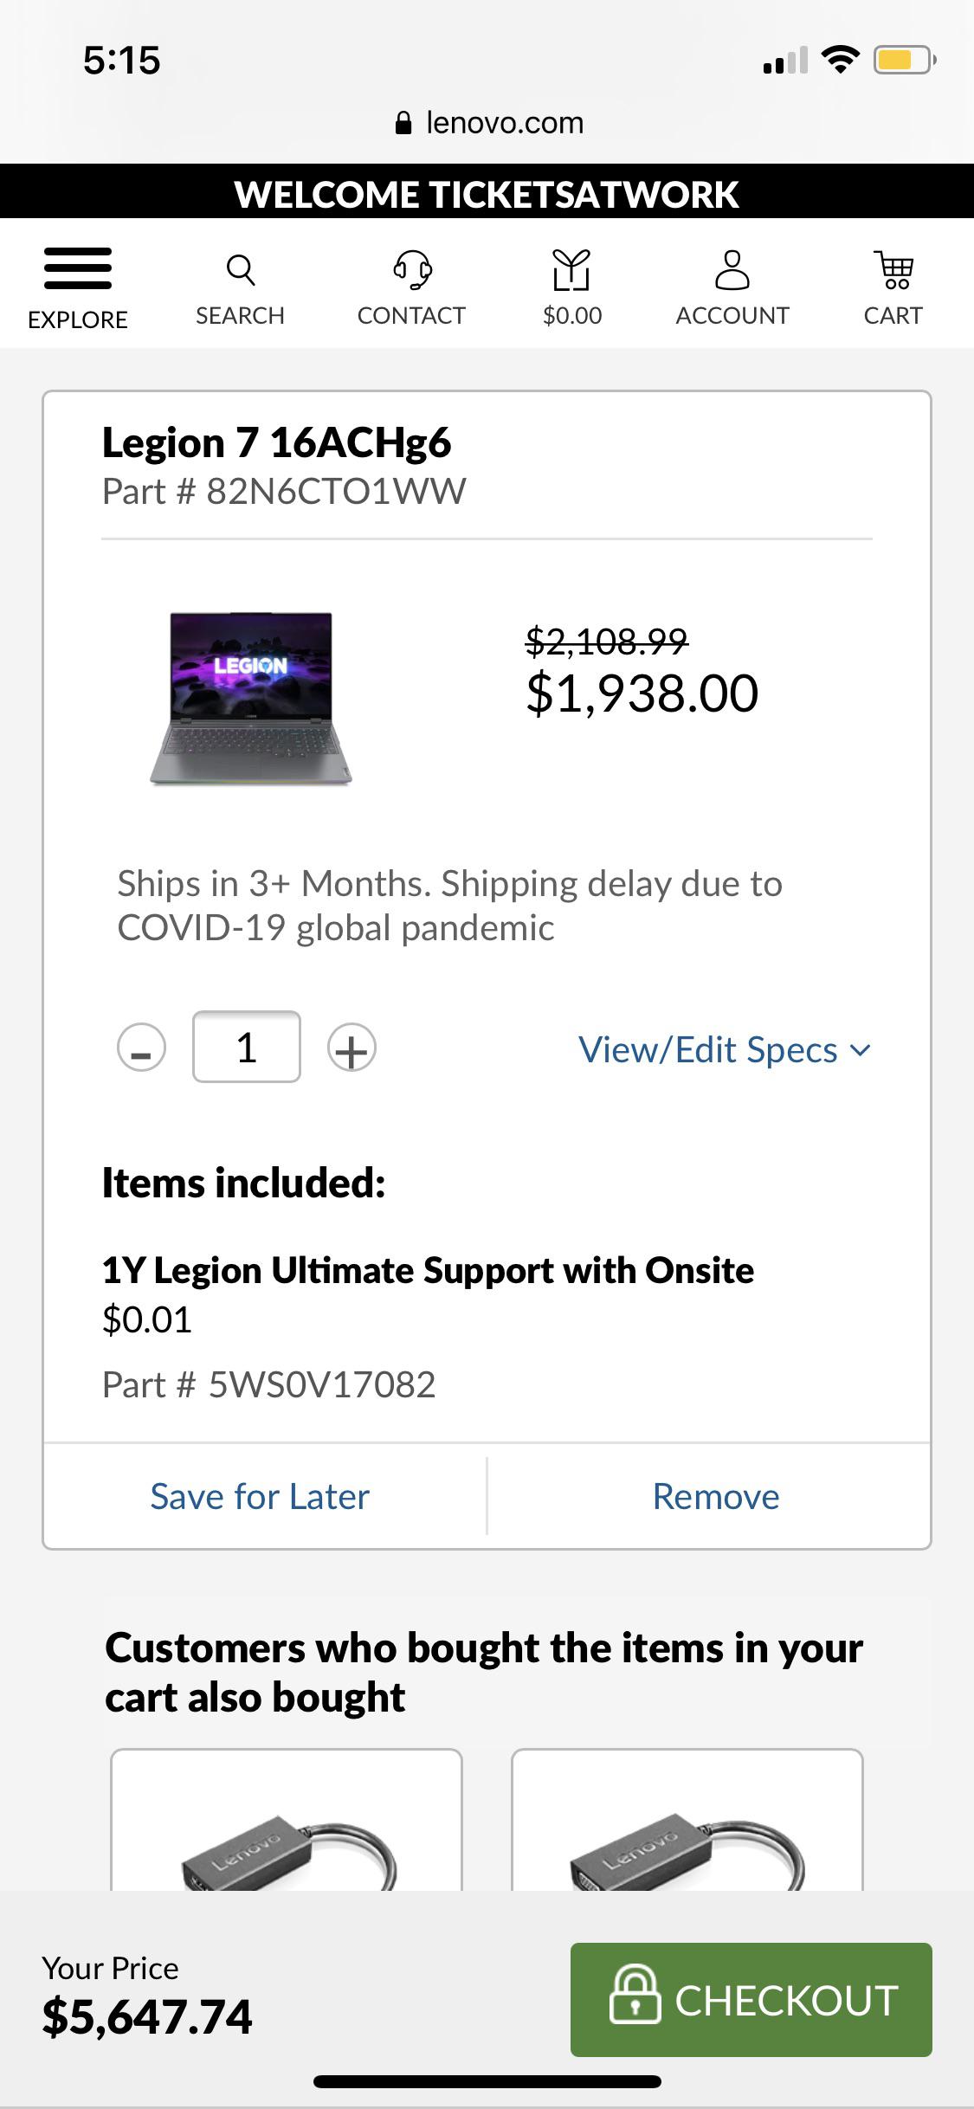Open Contact headset icon
The image size is (974, 2109).
(x=412, y=270)
